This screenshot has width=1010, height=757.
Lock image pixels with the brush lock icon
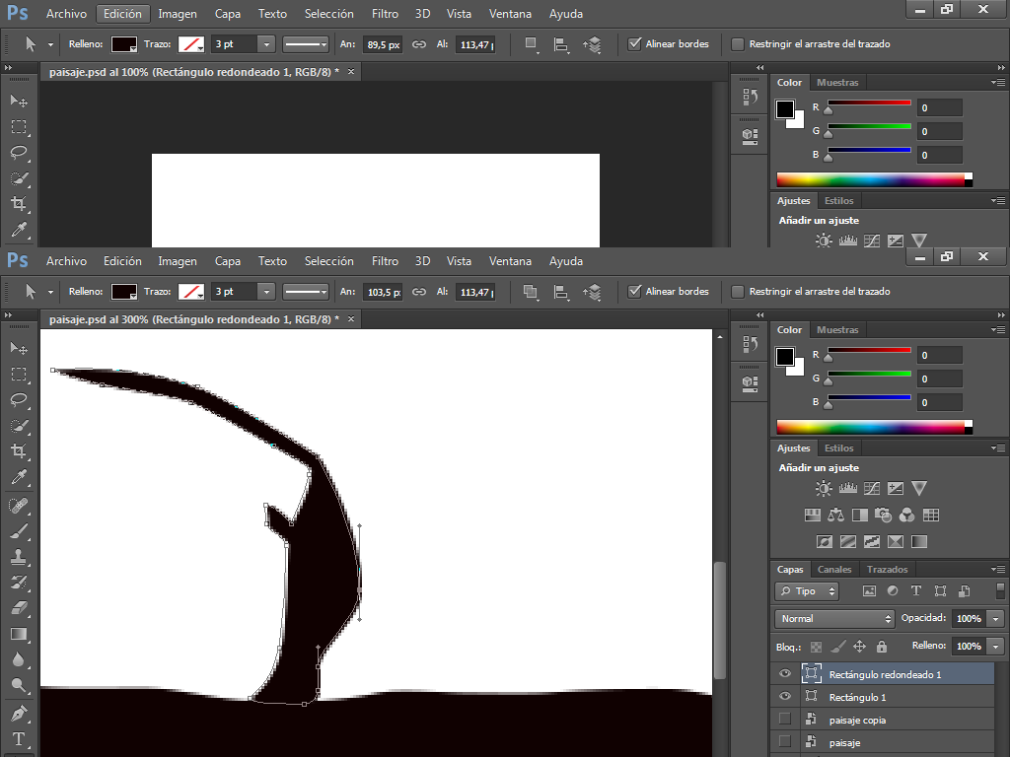[x=838, y=647]
